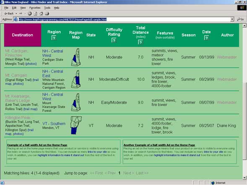Click 'highlight information' link in right ad
This screenshot has width=247, height=185.
click(177, 155)
